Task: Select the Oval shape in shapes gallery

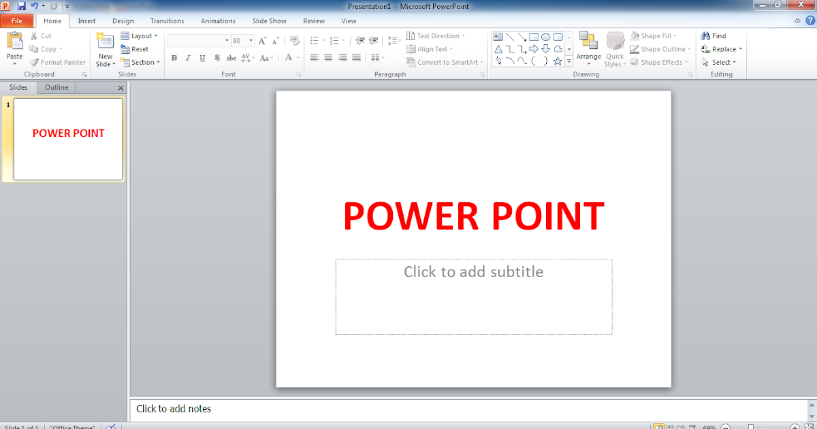Action: [x=545, y=37]
